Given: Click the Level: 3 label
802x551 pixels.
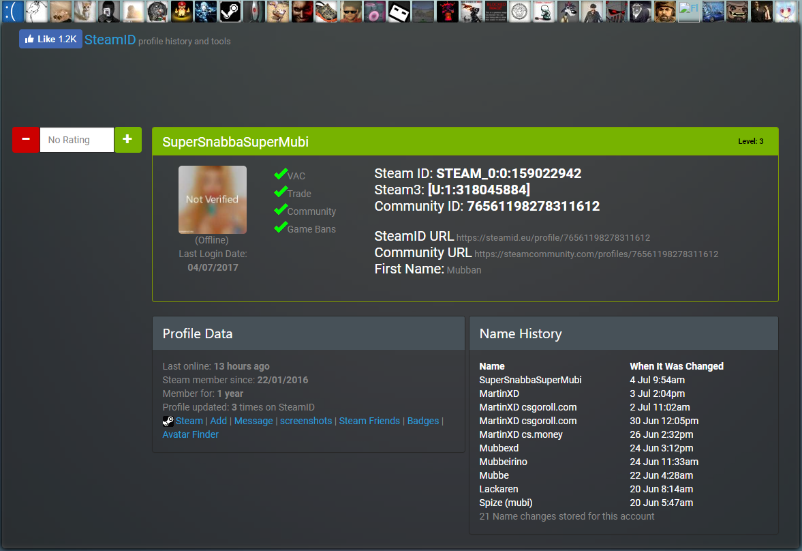Looking at the screenshot, I should [750, 141].
